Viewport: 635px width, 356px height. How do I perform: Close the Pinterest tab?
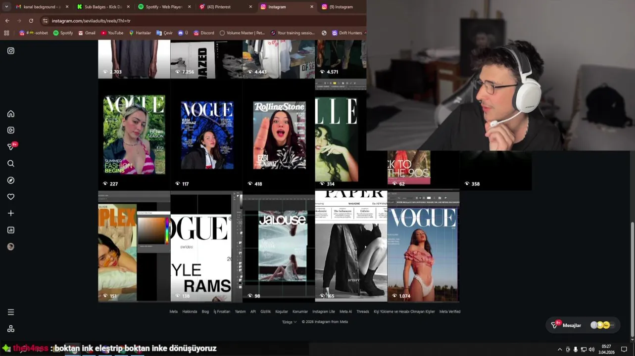pos(250,7)
